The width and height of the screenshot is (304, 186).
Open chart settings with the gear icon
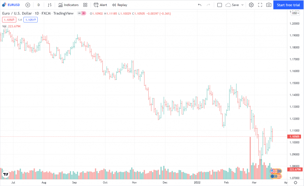(x=251, y=5)
